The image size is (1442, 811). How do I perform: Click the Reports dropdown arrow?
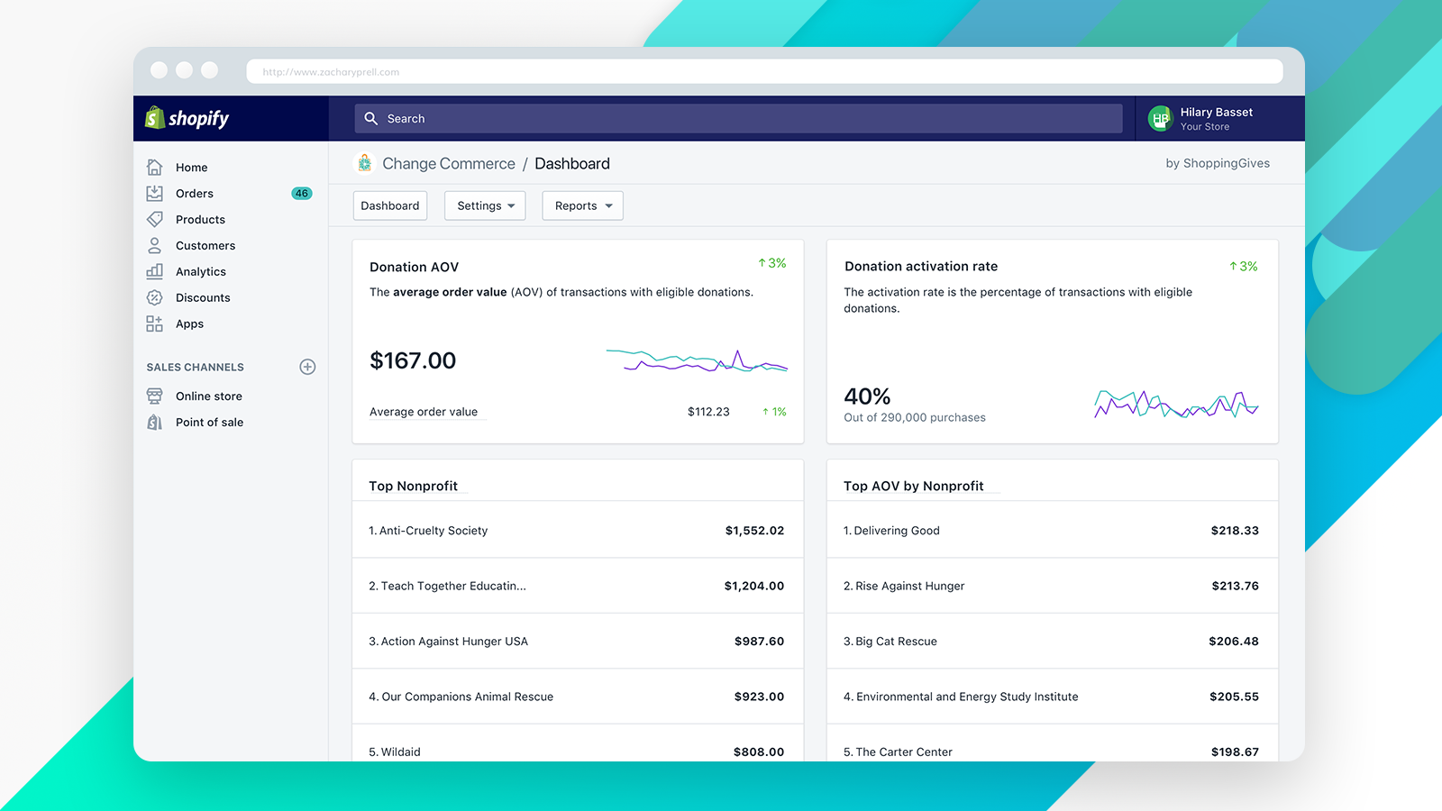coord(609,206)
